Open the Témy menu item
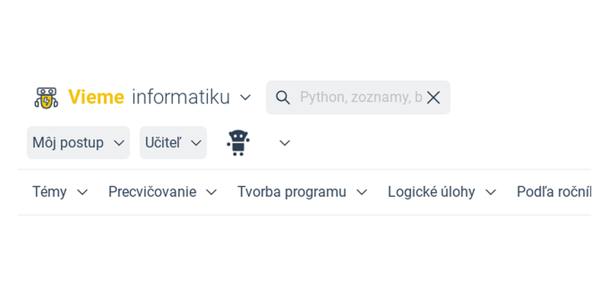 (x=49, y=192)
